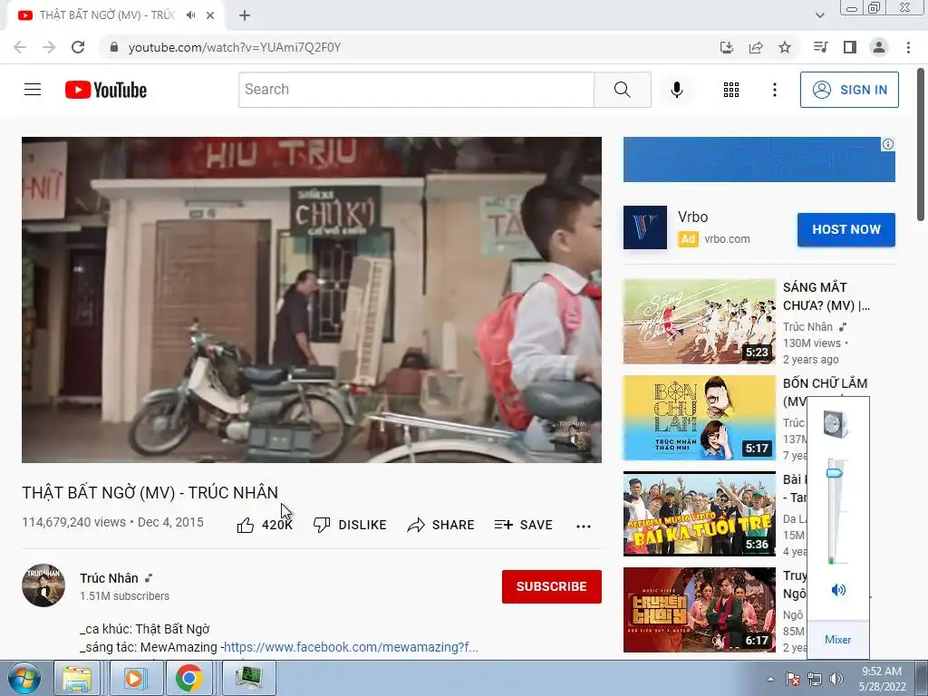Open Chrome three-dot menu

(x=908, y=47)
